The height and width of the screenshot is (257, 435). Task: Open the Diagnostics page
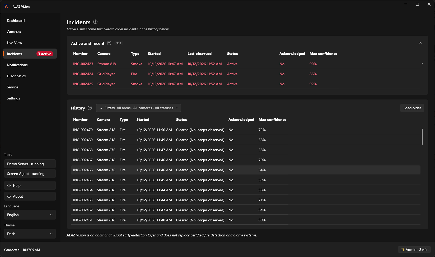pos(30,76)
